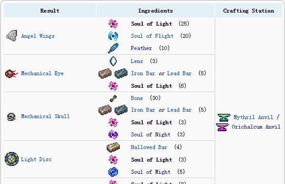Click the Lens ingredient icon
Image resolution: width=285 pixels, height=184 pixels.
pos(113,61)
